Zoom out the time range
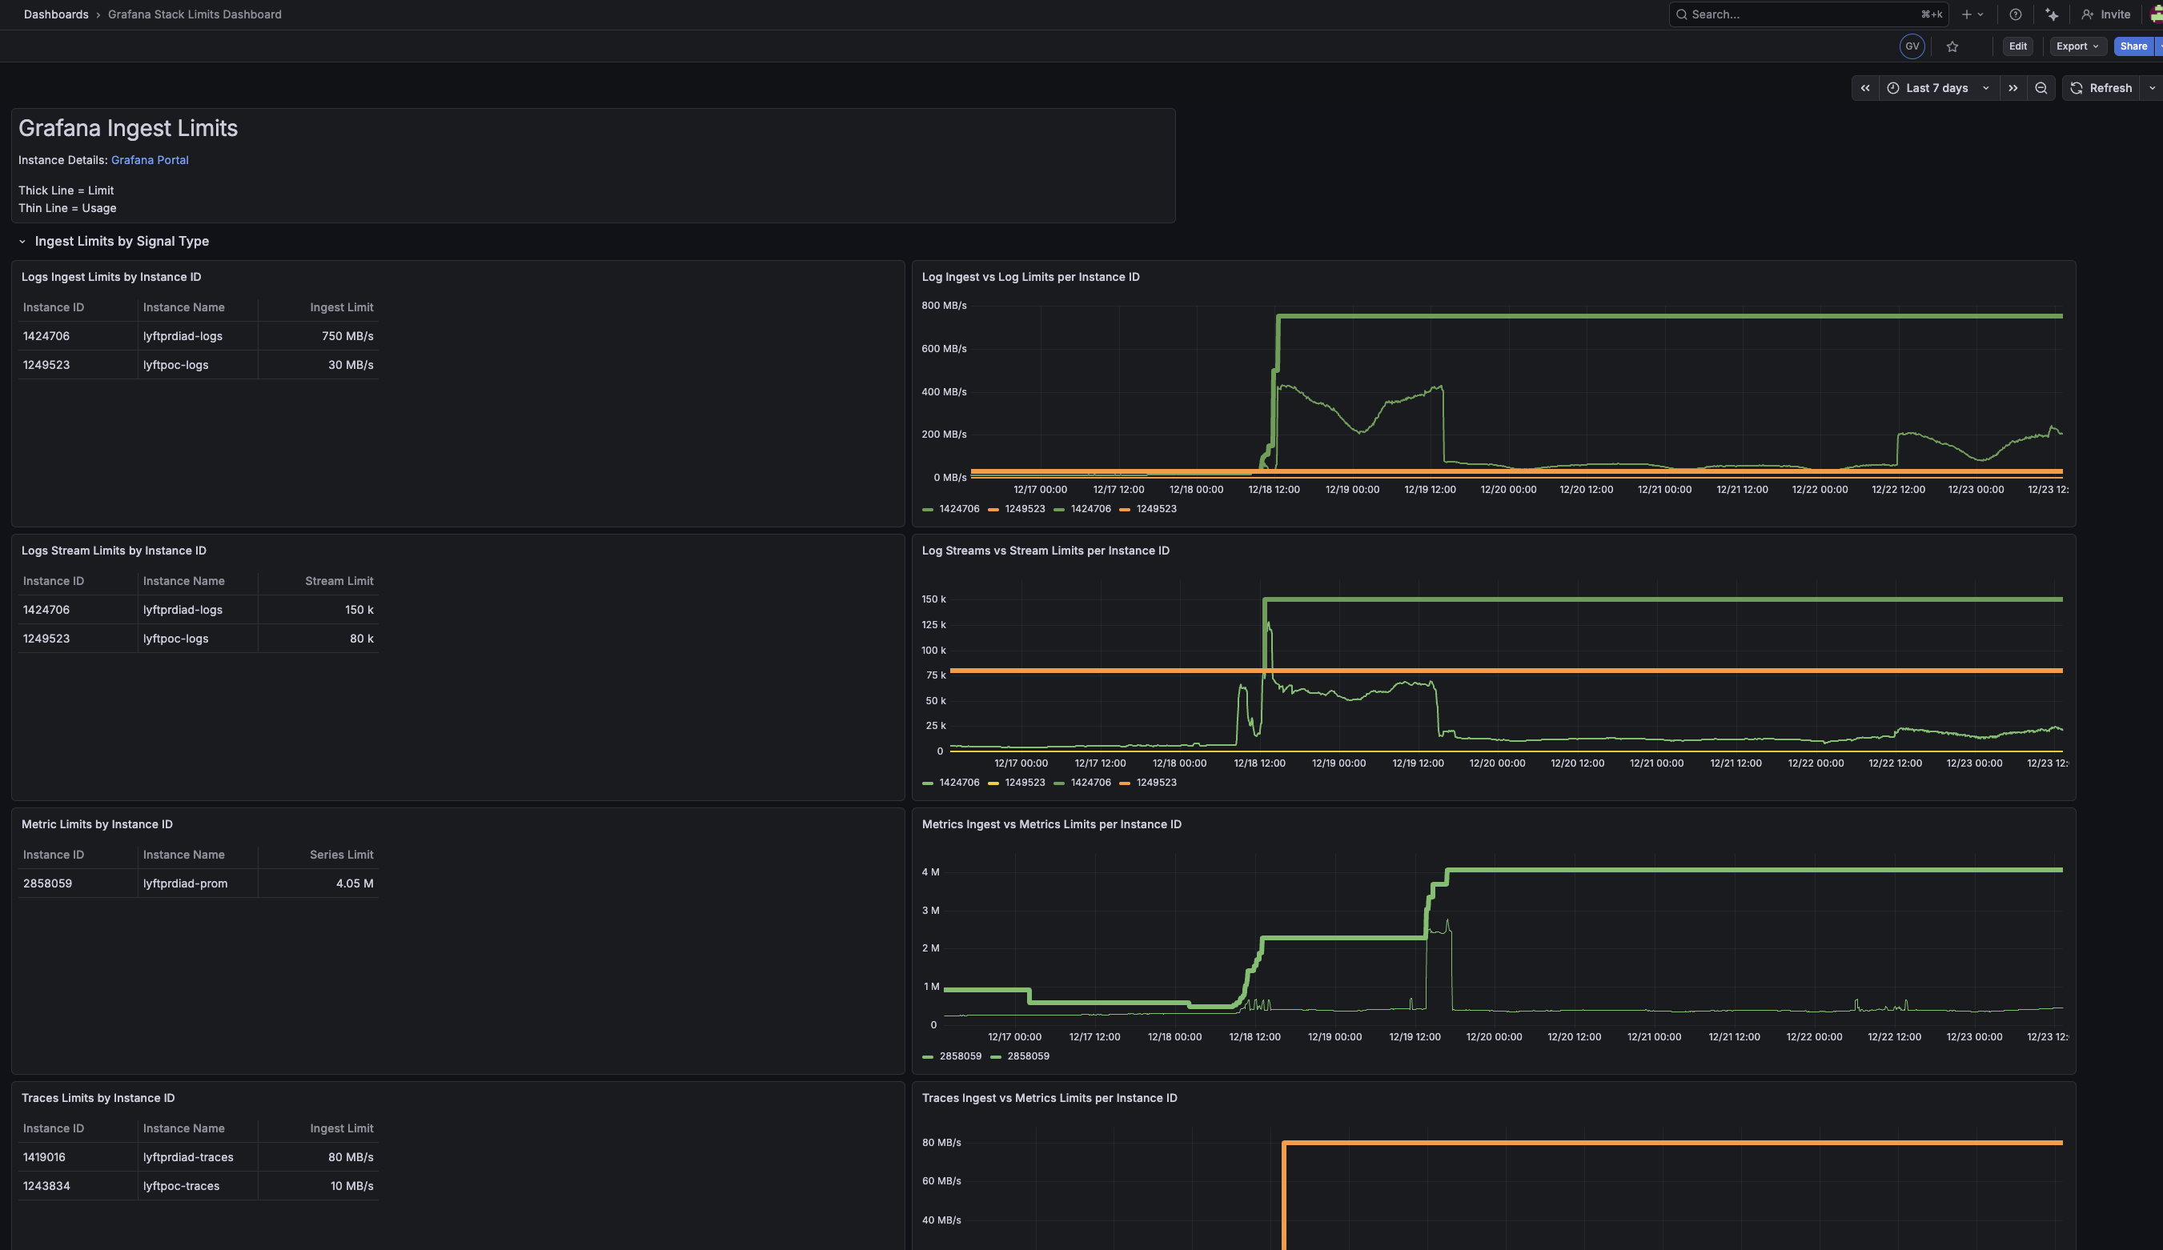This screenshot has width=2163, height=1250. click(2041, 88)
